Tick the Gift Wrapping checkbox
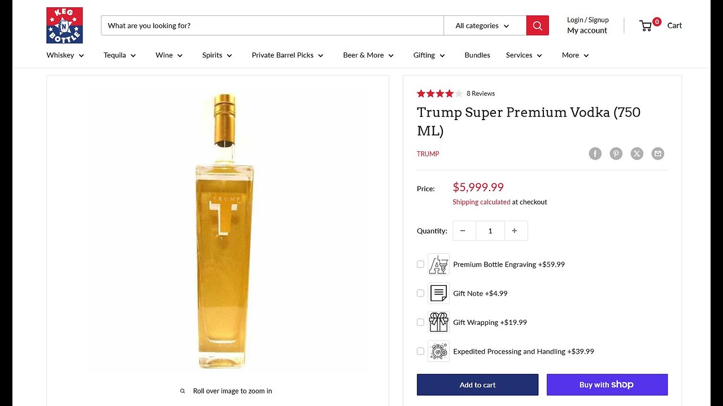The width and height of the screenshot is (723, 406). [x=420, y=322]
